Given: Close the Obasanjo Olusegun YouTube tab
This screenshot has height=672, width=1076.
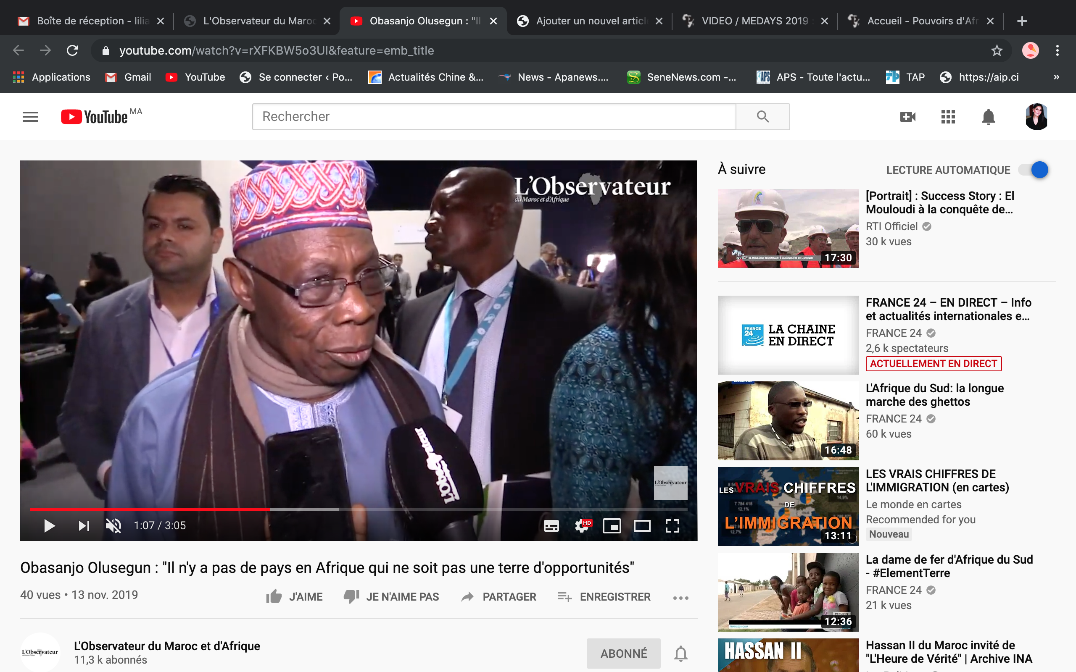Looking at the screenshot, I should [493, 21].
